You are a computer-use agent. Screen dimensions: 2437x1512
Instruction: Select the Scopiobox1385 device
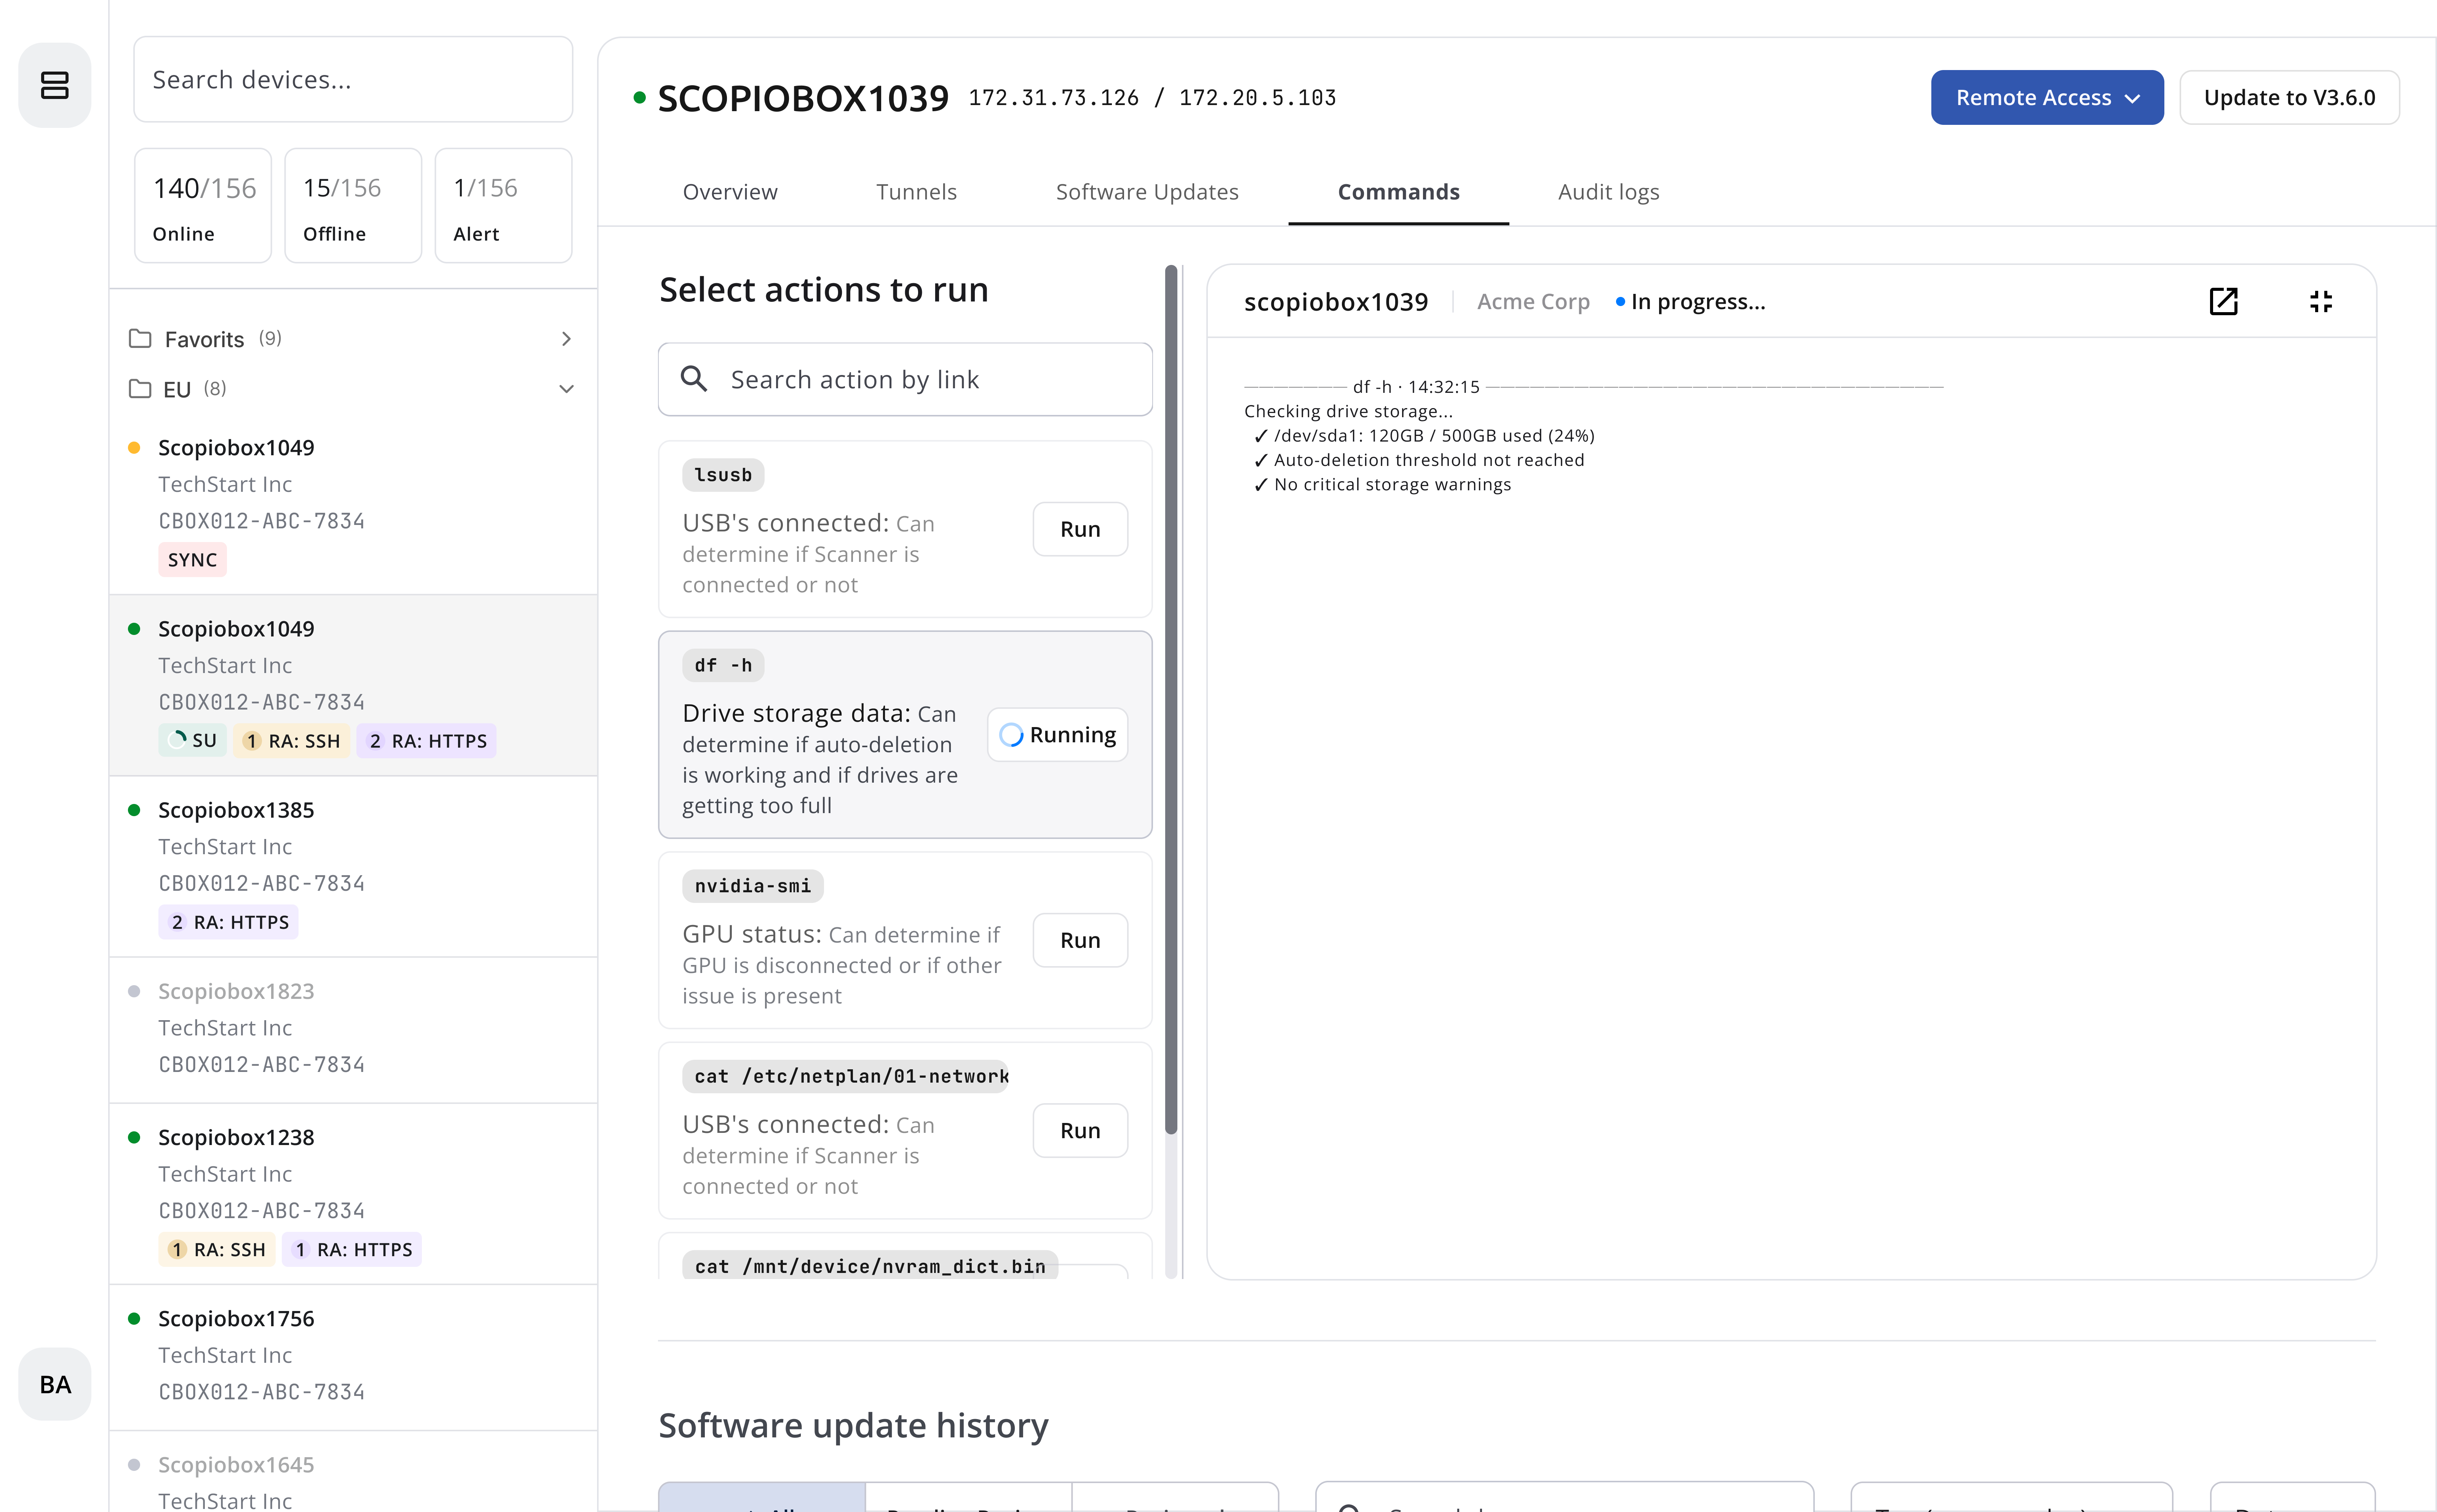click(x=353, y=866)
